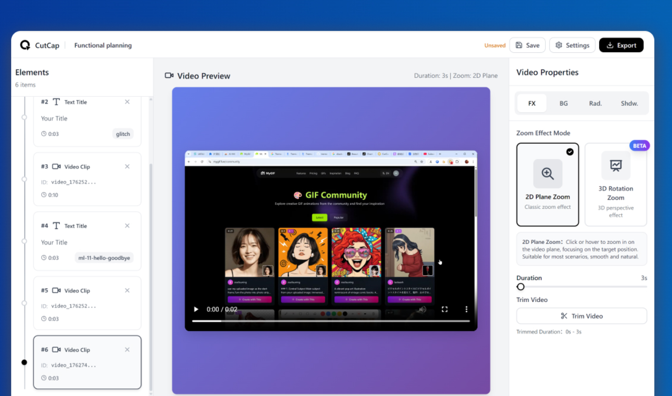This screenshot has height=396, width=672.
Task: Click the Trim Video button
Action: 582,316
